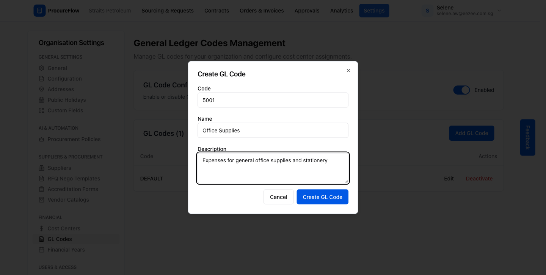The image size is (546, 275).
Task: Deactivate the DEFAULT GL code
Action: click(479, 179)
